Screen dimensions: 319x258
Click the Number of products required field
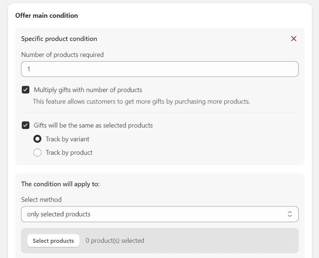(x=160, y=69)
